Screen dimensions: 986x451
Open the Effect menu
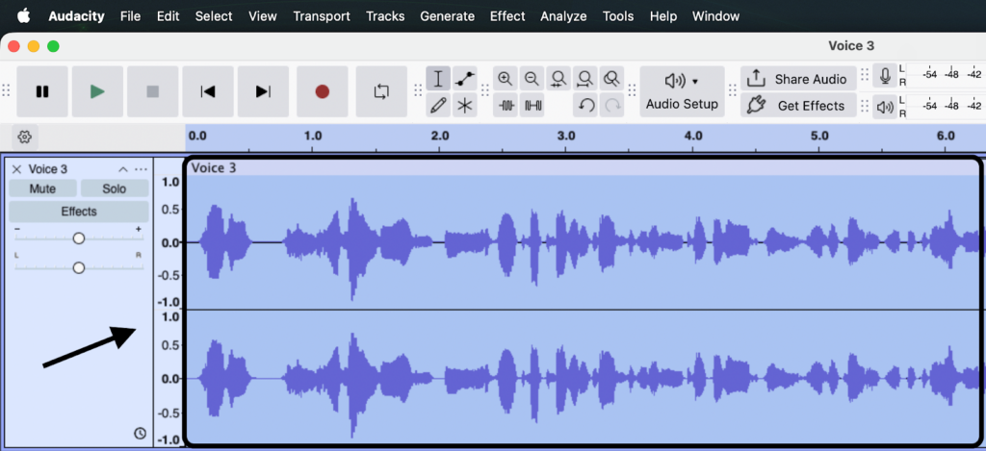[507, 16]
